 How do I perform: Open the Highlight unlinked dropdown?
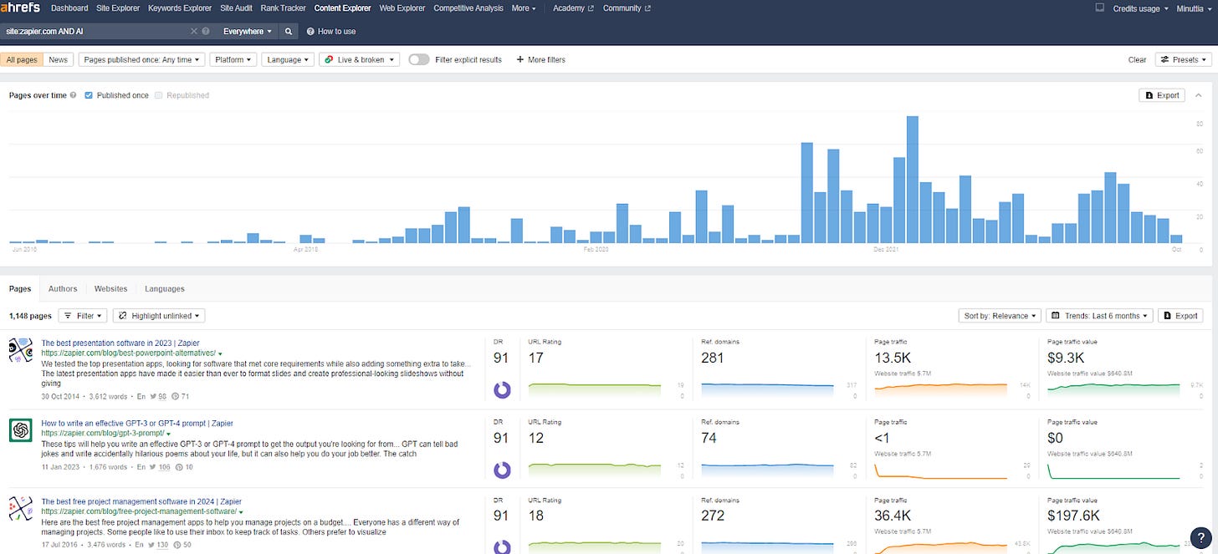[159, 316]
